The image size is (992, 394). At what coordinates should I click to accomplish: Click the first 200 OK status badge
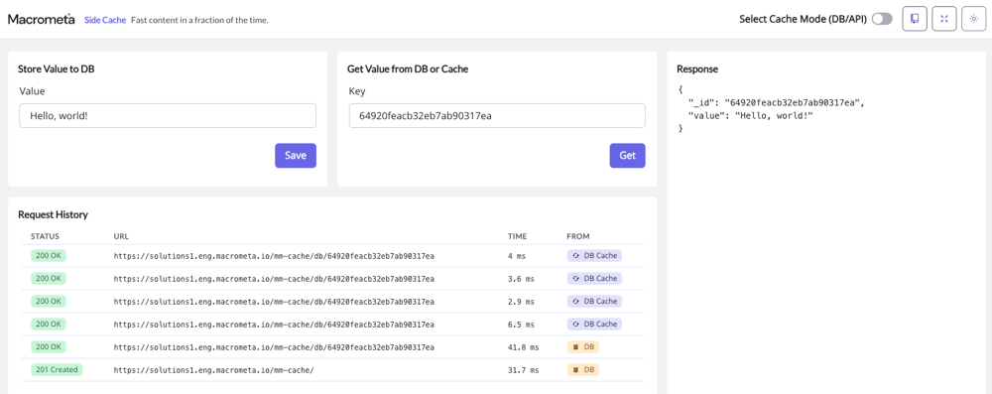pyautogui.click(x=49, y=255)
